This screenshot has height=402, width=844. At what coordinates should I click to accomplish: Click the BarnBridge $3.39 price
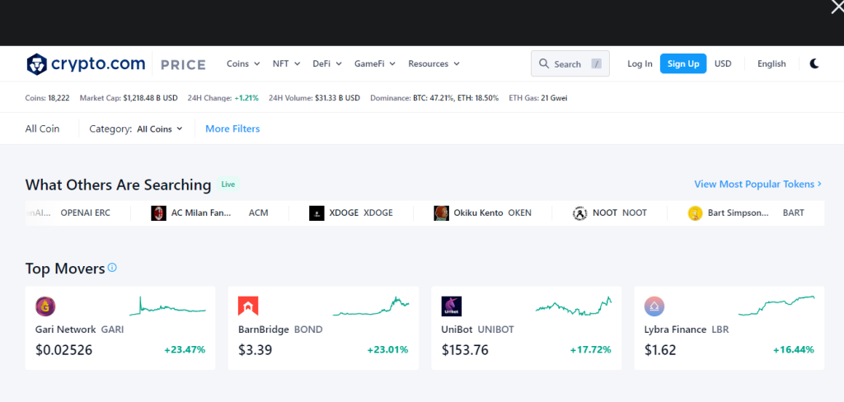pos(256,350)
